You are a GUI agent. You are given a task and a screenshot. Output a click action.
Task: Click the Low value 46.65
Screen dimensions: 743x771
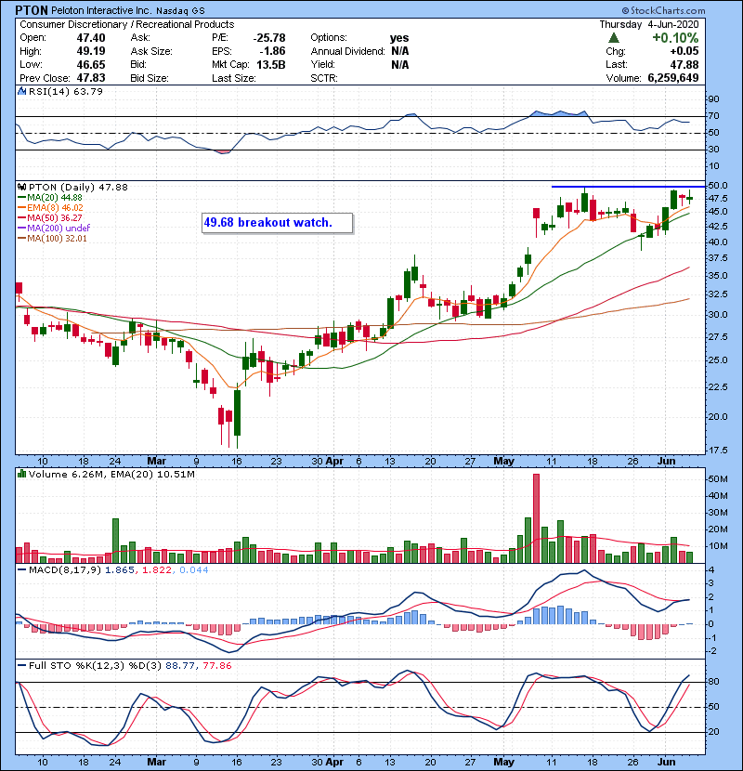coord(91,65)
